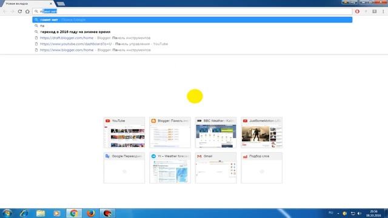The width and height of the screenshot is (388, 218).
Task: Open Windows Explorer folder from the taskbar
Action: [x=41, y=213]
